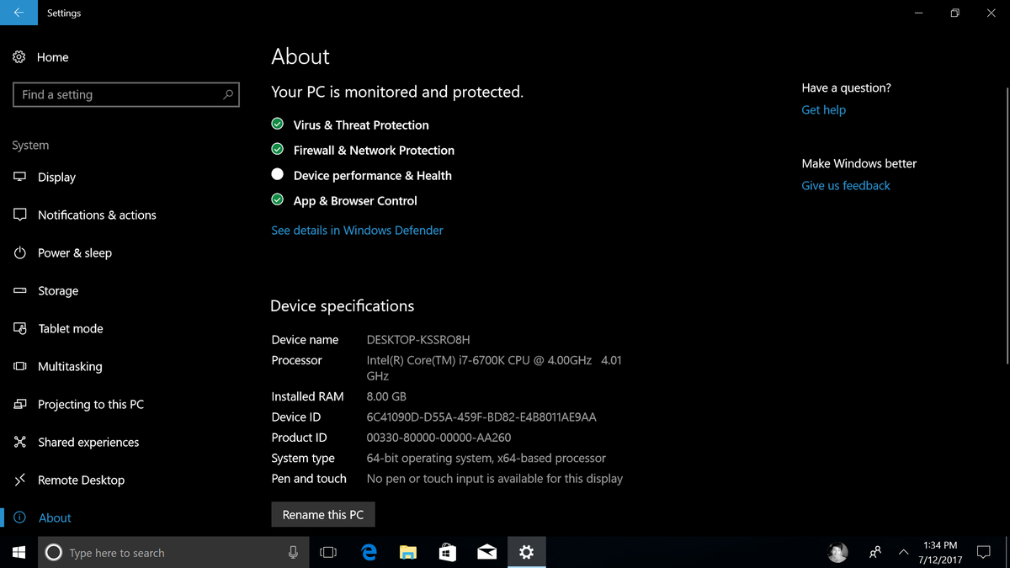Open Shared experiences settings

pos(20,442)
